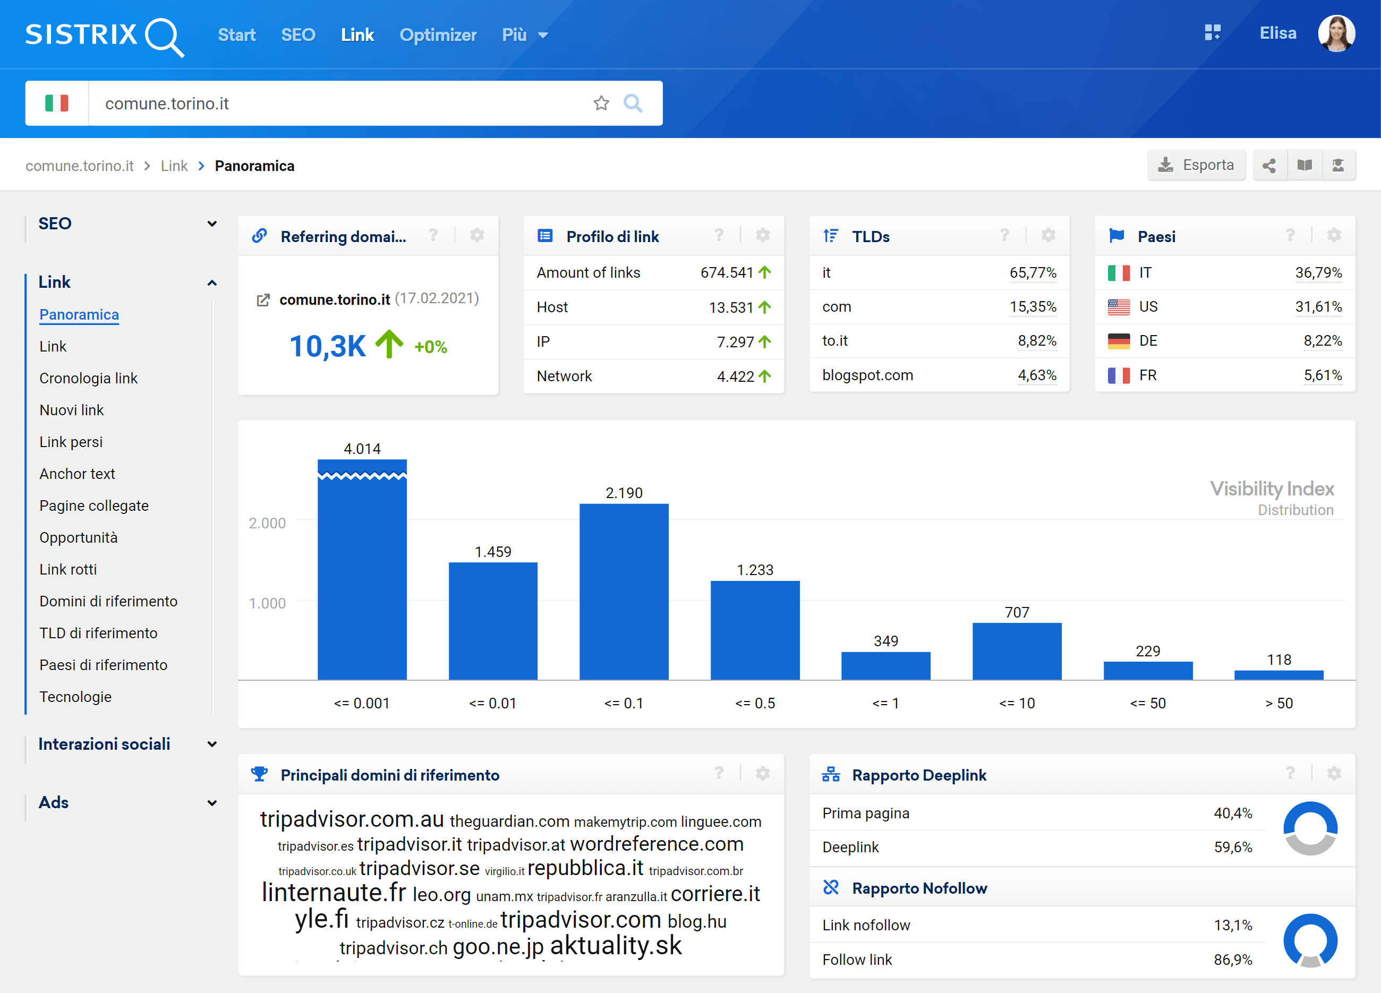Viewport: 1381px width, 993px height.
Task: Open the Anchor text sidebar item
Action: 78,474
